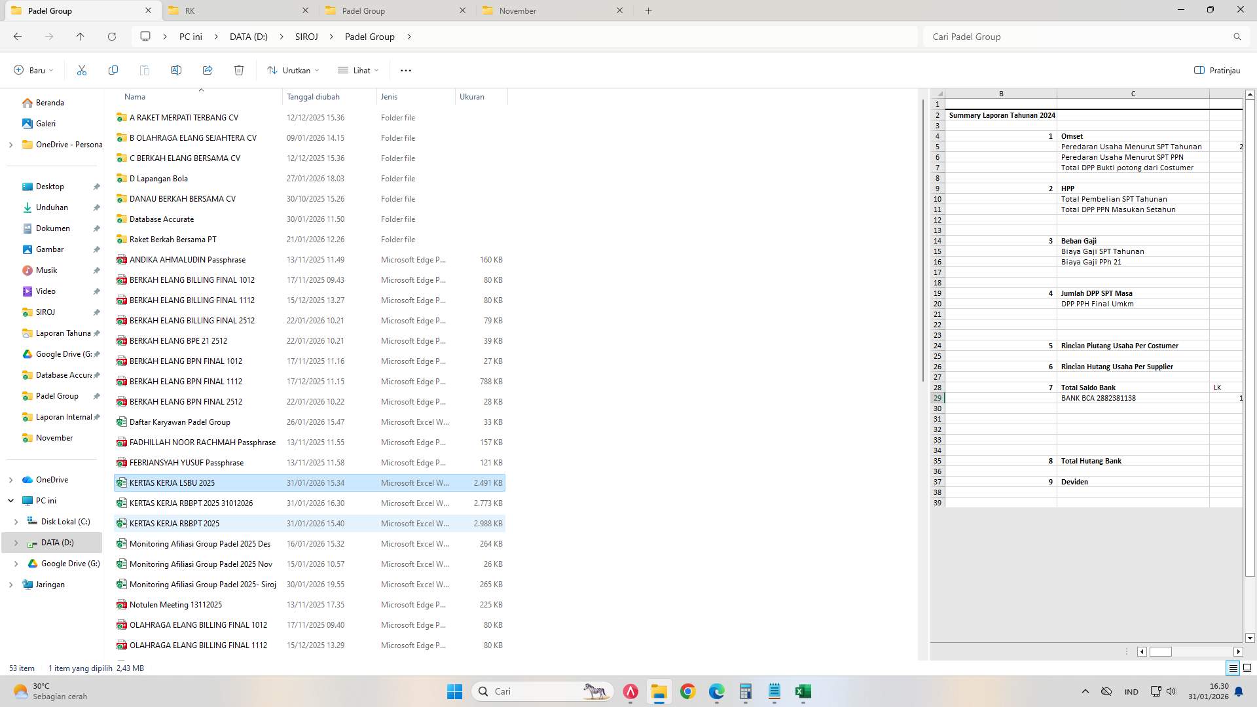Select the Cut icon in the toolbar
Image resolution: width=1257 pixels, height=707 pixels.
[81, 70]
